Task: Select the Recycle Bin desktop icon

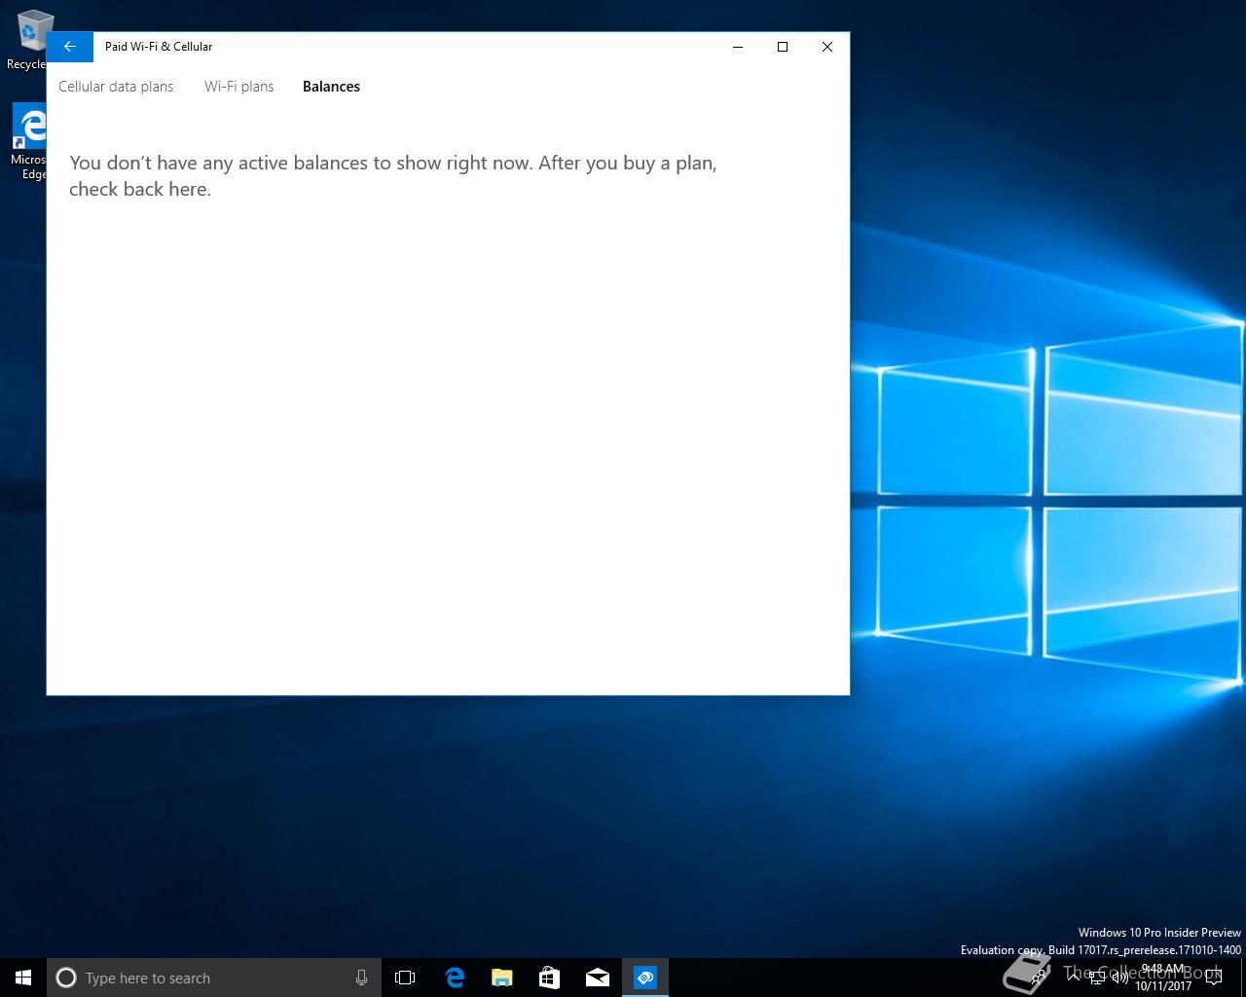Action: pyautogui.click(x=31, y=40)
